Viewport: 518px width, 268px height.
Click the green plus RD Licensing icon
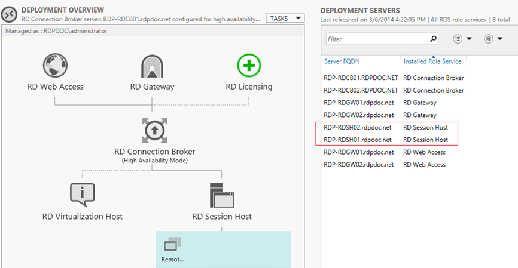(249, 65)
